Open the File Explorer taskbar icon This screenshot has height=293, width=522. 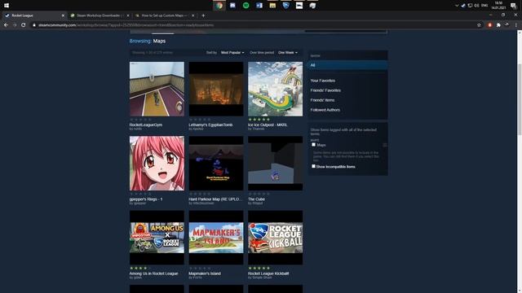tap(272, 6)
